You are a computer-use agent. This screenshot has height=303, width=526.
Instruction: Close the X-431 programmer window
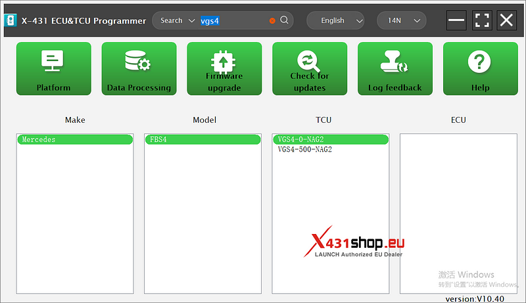click(x=506, y=20)
